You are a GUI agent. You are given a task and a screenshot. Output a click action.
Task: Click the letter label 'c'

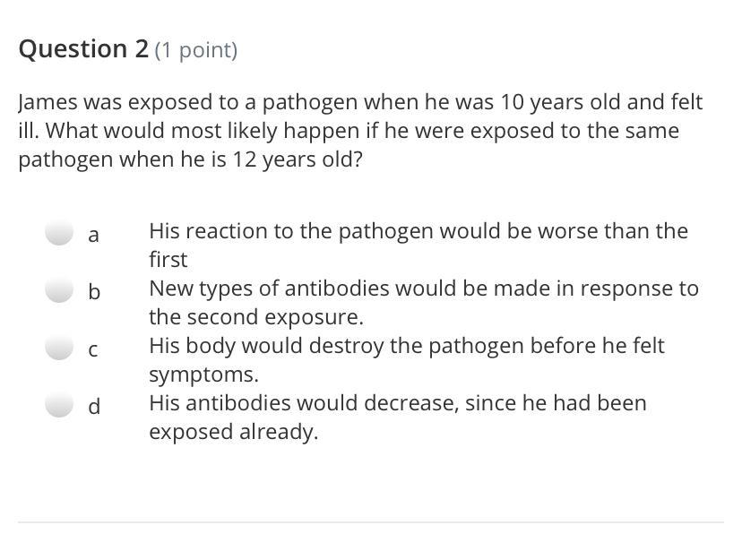(x=93, y=350)
